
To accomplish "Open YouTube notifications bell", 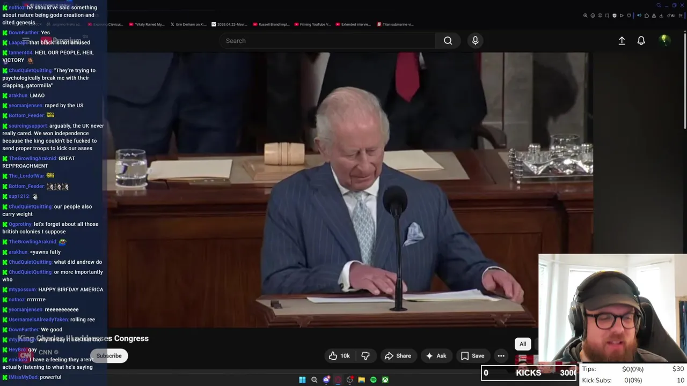I will pyautogui.click(x=641, y=41).
